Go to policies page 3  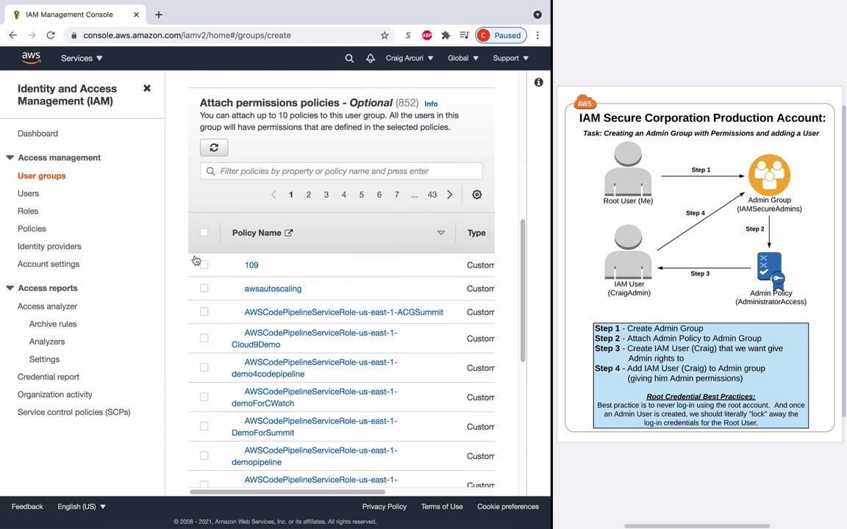point(326,194)
